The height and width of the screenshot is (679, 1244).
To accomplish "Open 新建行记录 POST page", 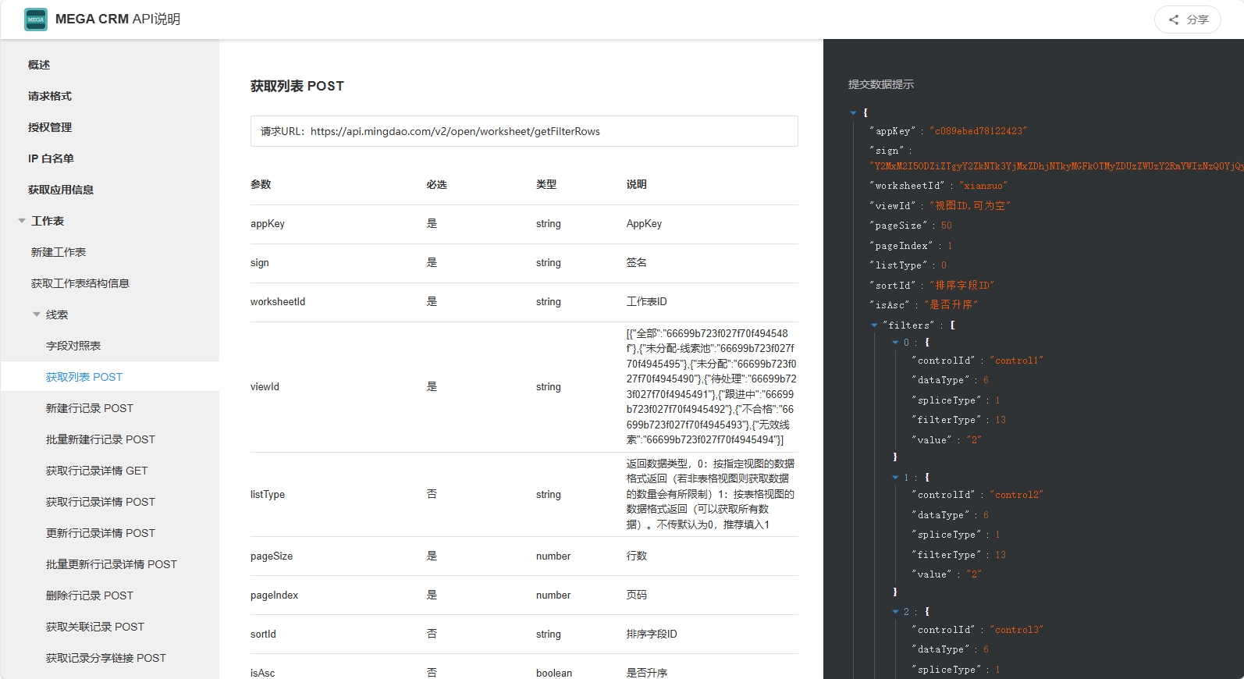I will click(x=90, y=408).
